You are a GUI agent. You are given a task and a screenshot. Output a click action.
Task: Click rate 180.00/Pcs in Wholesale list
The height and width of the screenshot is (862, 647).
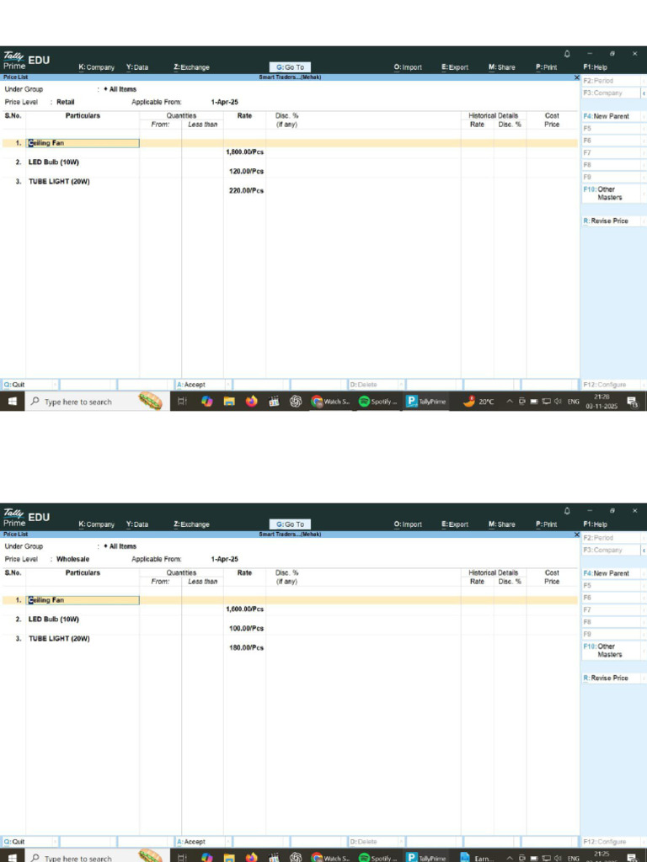click(x=247, y=647)
